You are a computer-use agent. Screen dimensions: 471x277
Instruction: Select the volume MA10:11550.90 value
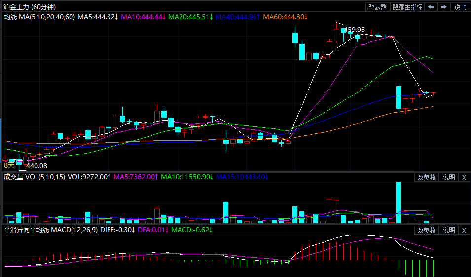coord(187,177)
